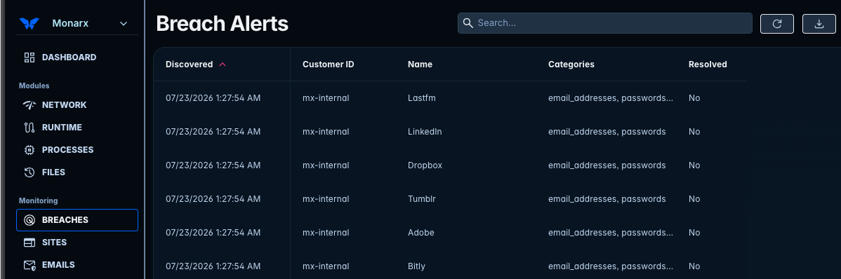Select the Tumblr breach name
Screen dimensions: 841x279
click(x=422, y=198)
